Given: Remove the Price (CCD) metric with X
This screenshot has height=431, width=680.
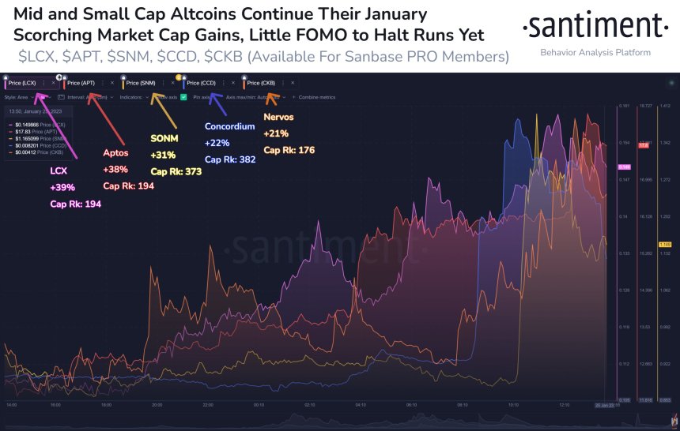Looking at the screenshot, I should [x=233, y=83].
